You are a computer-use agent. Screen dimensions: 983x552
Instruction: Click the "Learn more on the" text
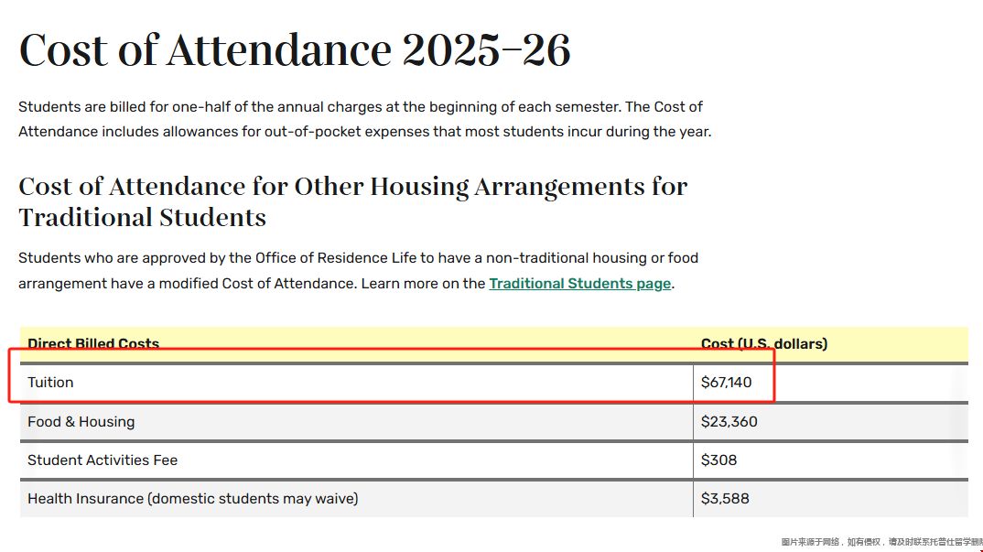click(x=423, y=284)
